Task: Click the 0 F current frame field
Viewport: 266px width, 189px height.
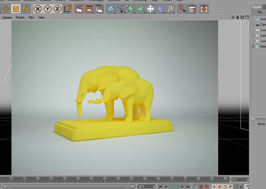Action: pos(240,180)
